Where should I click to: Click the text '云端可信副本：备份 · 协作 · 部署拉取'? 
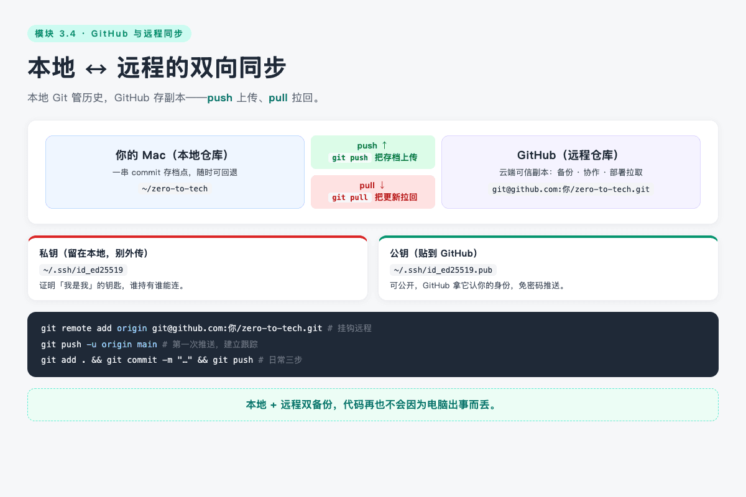pyautogui.click(x=571, y=172)
